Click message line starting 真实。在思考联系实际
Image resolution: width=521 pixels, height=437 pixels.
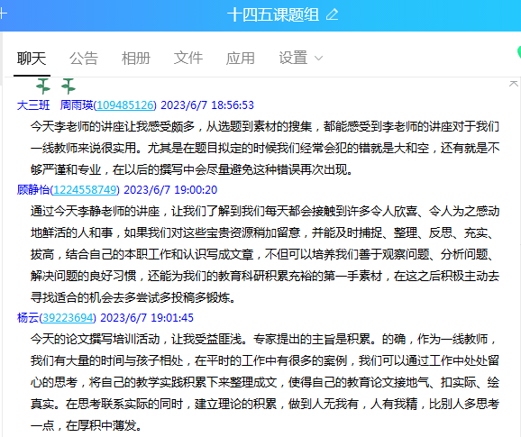(265, 404)
